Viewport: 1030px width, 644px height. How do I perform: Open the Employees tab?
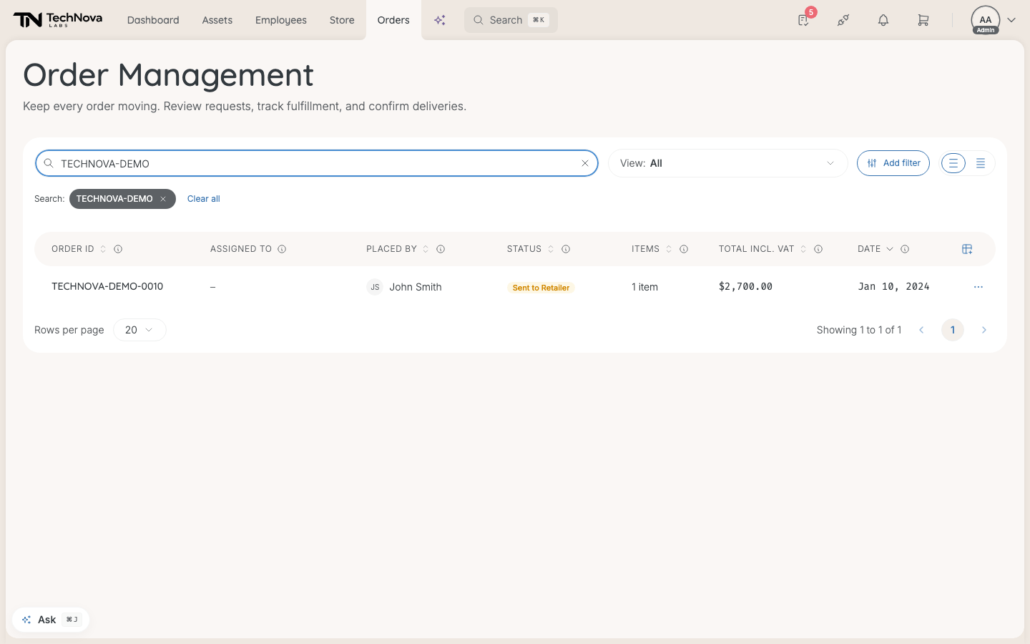(x=281, y=20)
